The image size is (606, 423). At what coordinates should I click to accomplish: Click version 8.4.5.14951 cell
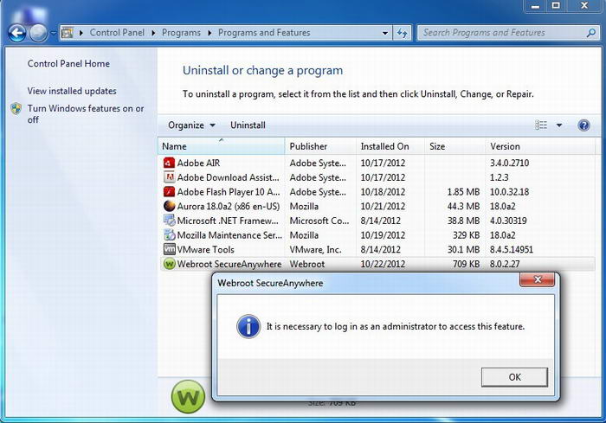pyautogui.click(x=512, y=249)
